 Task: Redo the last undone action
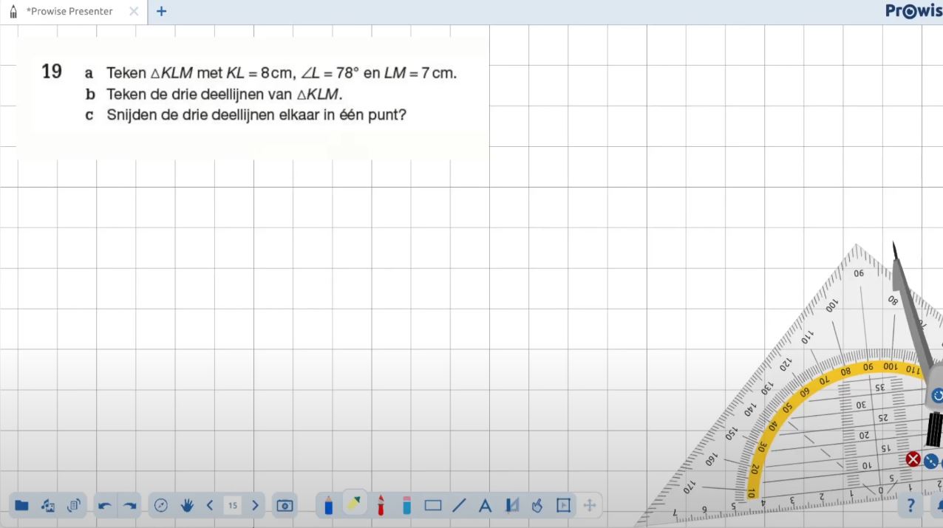click(130, 506)
